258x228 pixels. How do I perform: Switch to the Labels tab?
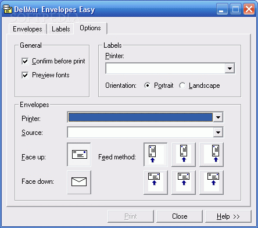click(61, 29)
